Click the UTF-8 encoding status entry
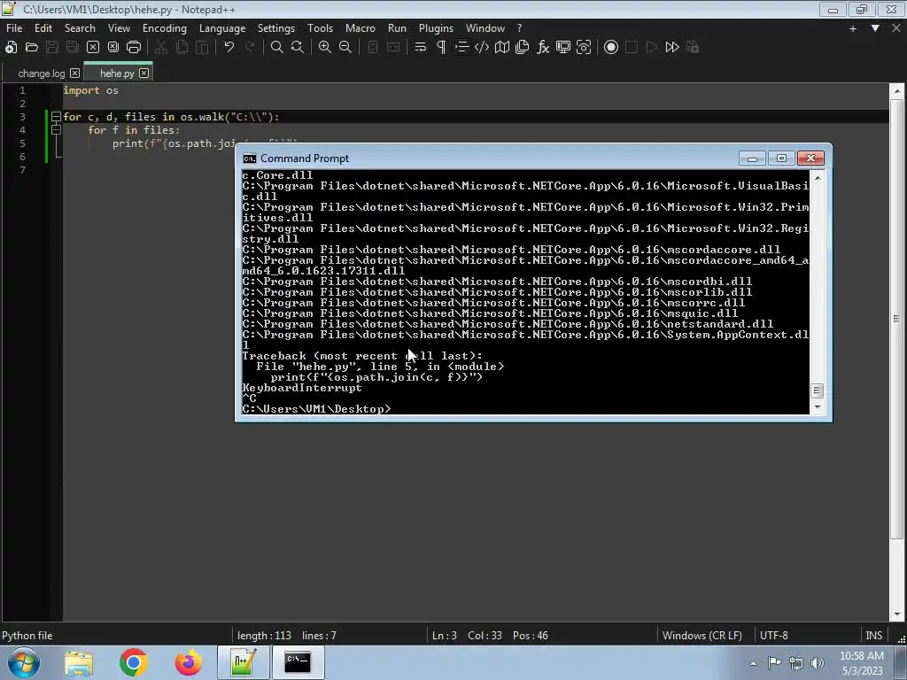Image resolution: width=907 pixels, height=680 pixels. 773,636
